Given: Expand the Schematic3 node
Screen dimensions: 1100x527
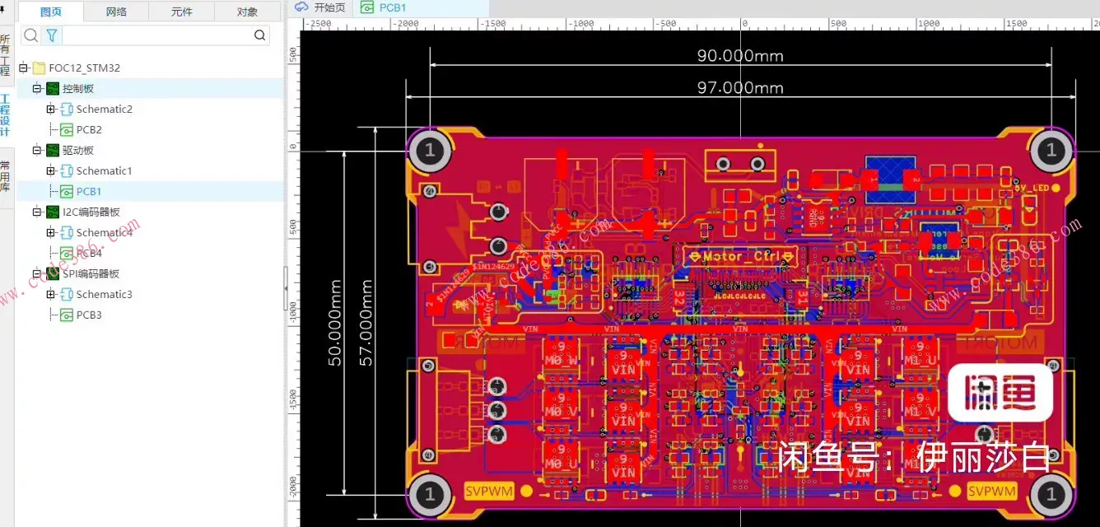Looking at the screenshot, I should [51, 294].
